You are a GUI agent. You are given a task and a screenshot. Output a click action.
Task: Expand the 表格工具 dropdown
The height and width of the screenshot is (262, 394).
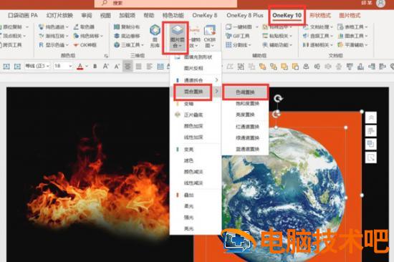366,27
